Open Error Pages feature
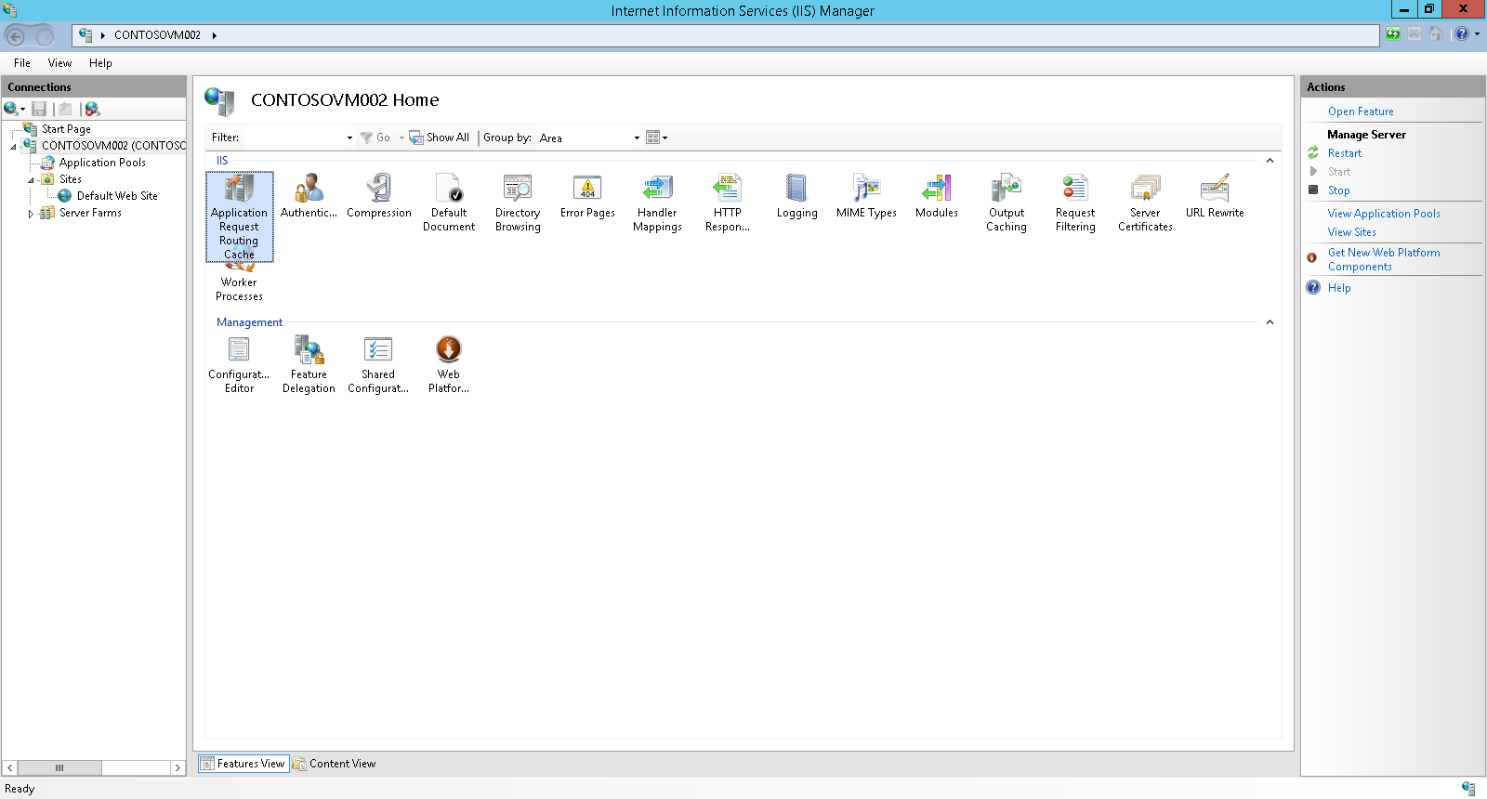The width and height of the screenshot is (1487, 799). (587, 197)
